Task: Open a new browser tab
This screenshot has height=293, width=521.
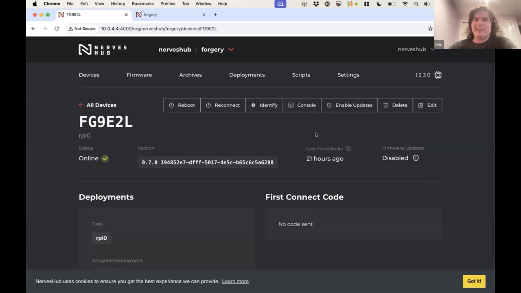Action: tap(215, 15)
